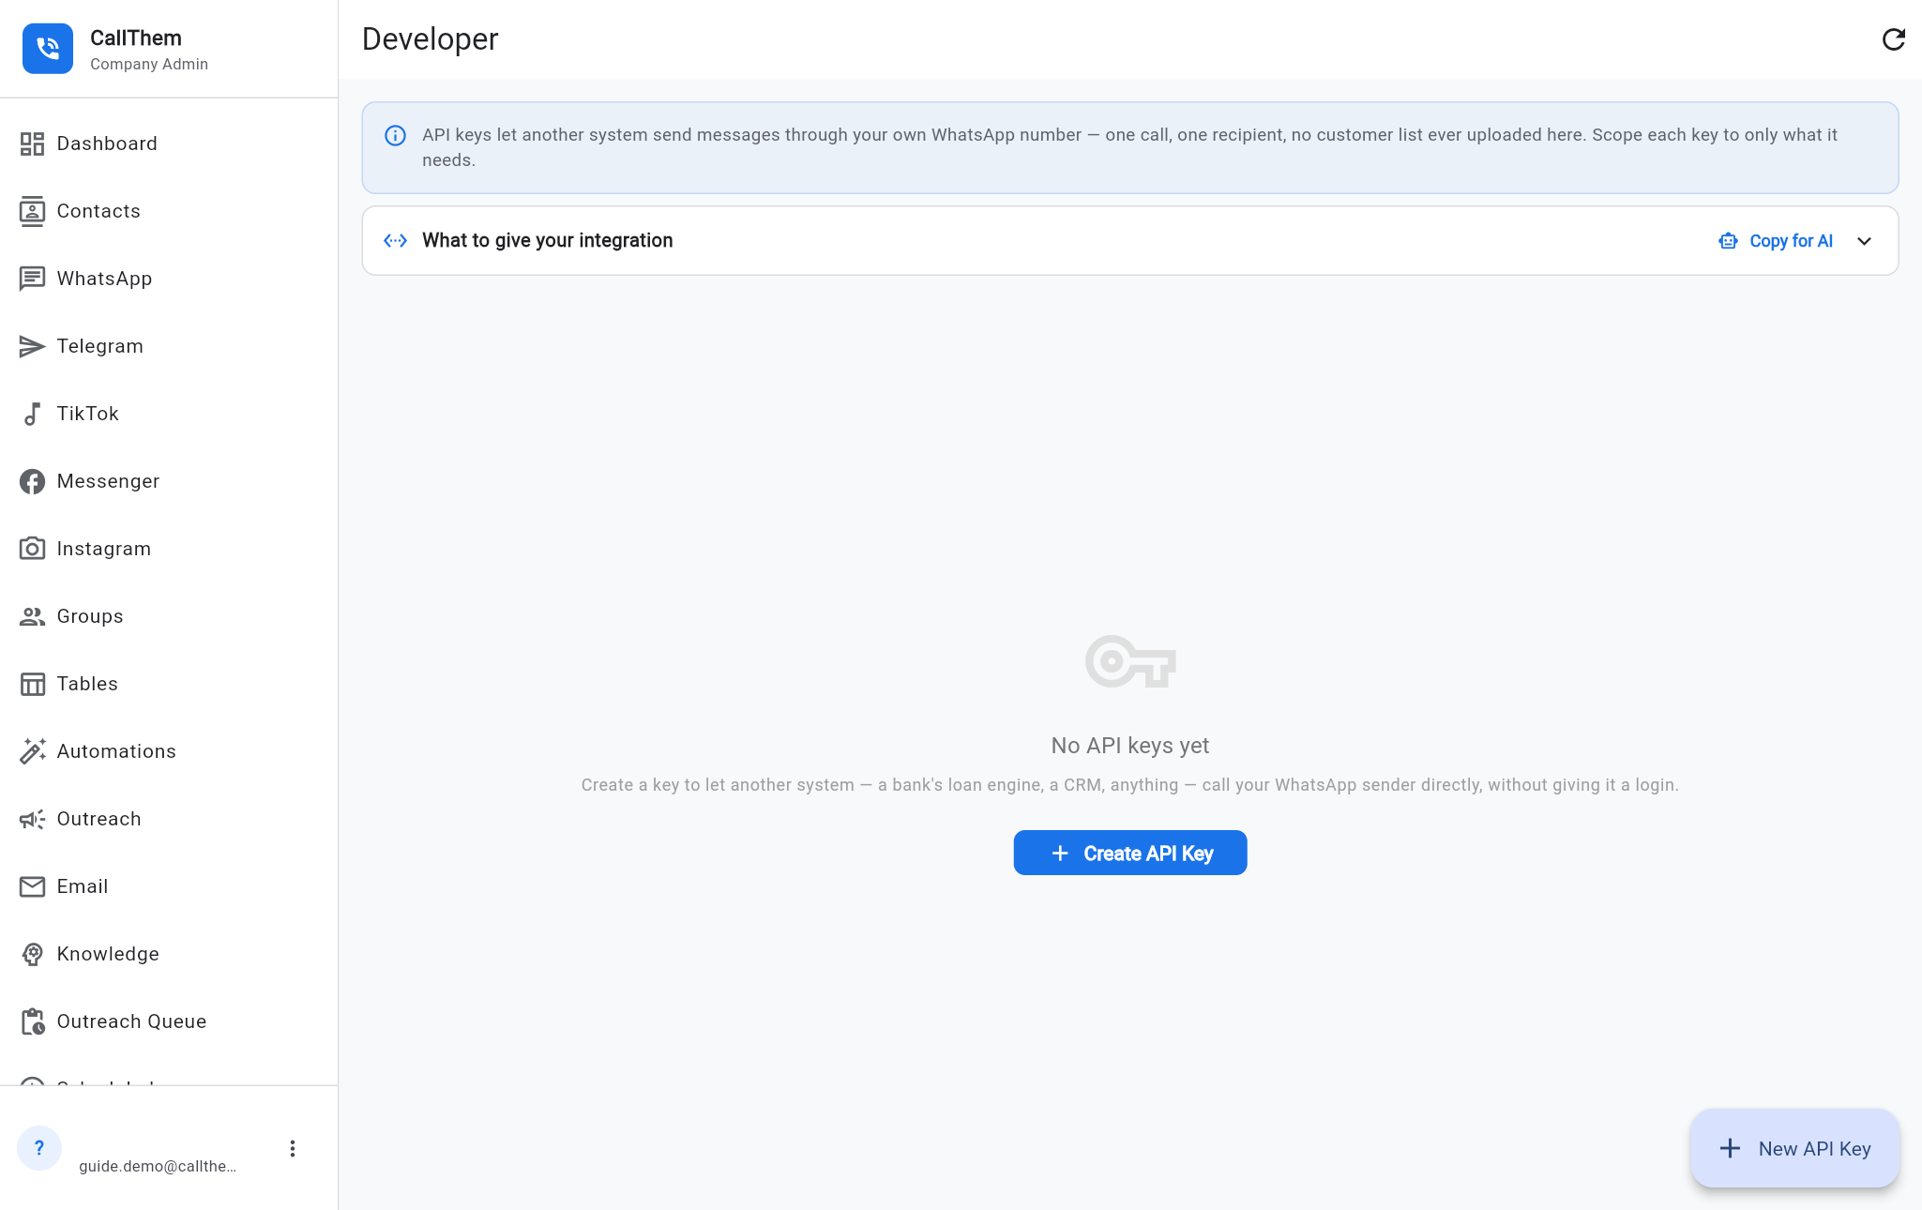Click the Telegram paper plane icon
Viewport: 1922px width, 1210px height.
pos(32,346)
